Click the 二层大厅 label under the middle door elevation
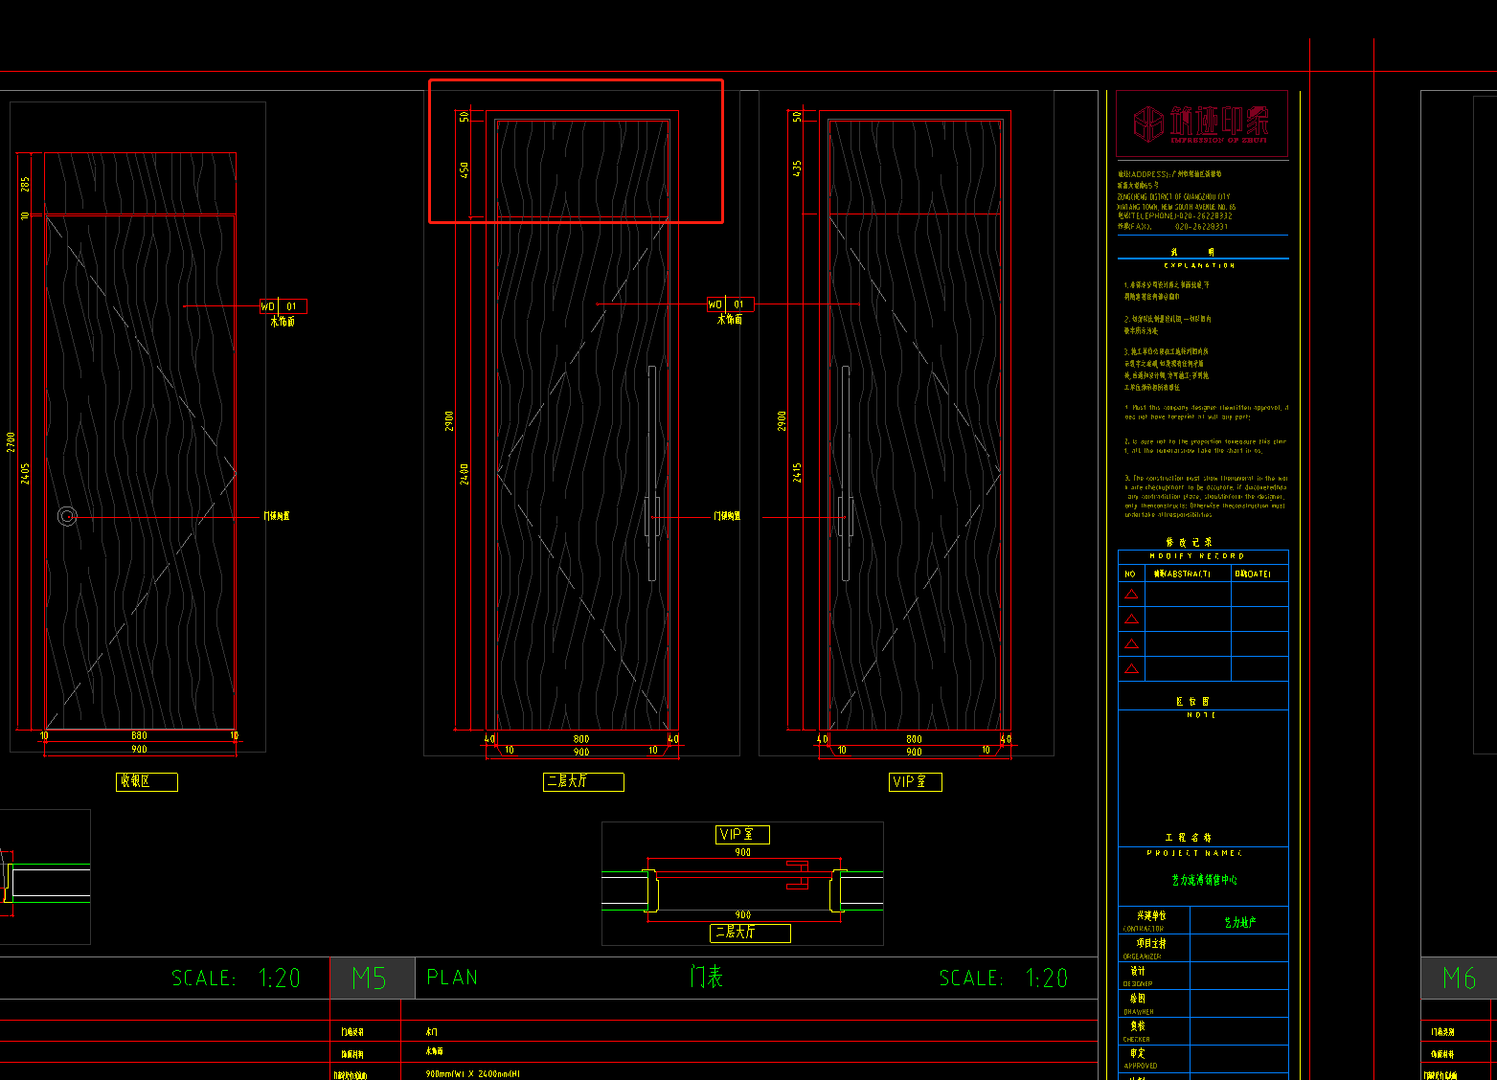1497x1080 pixels. pos(583,781)
